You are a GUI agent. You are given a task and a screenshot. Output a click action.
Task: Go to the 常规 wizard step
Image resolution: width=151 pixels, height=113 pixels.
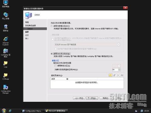pos(27,22)
